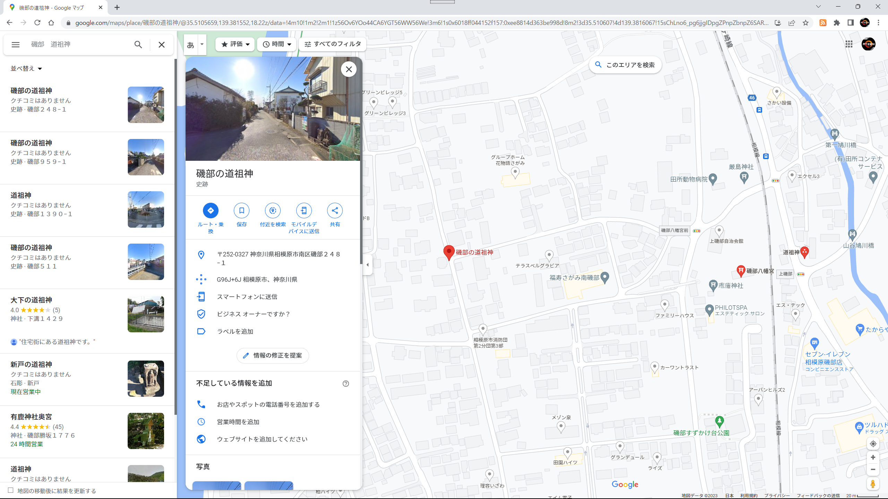
Task: Click セブン-イレブン 相模原磯部店 marker
Action: point(814,343)
